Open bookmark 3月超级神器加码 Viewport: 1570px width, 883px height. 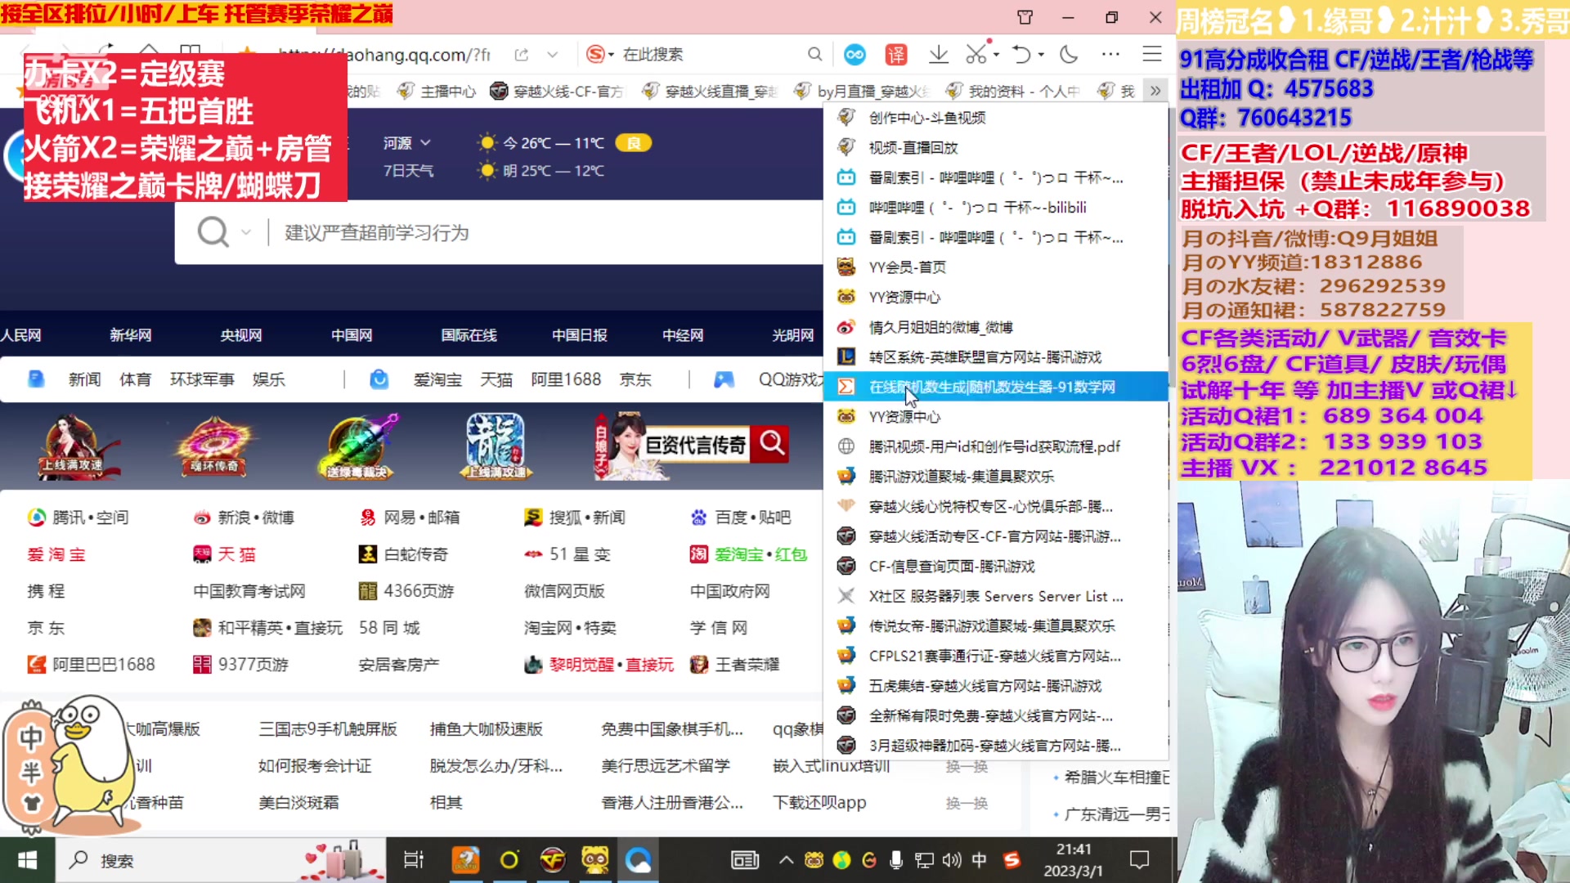(995, 746)
